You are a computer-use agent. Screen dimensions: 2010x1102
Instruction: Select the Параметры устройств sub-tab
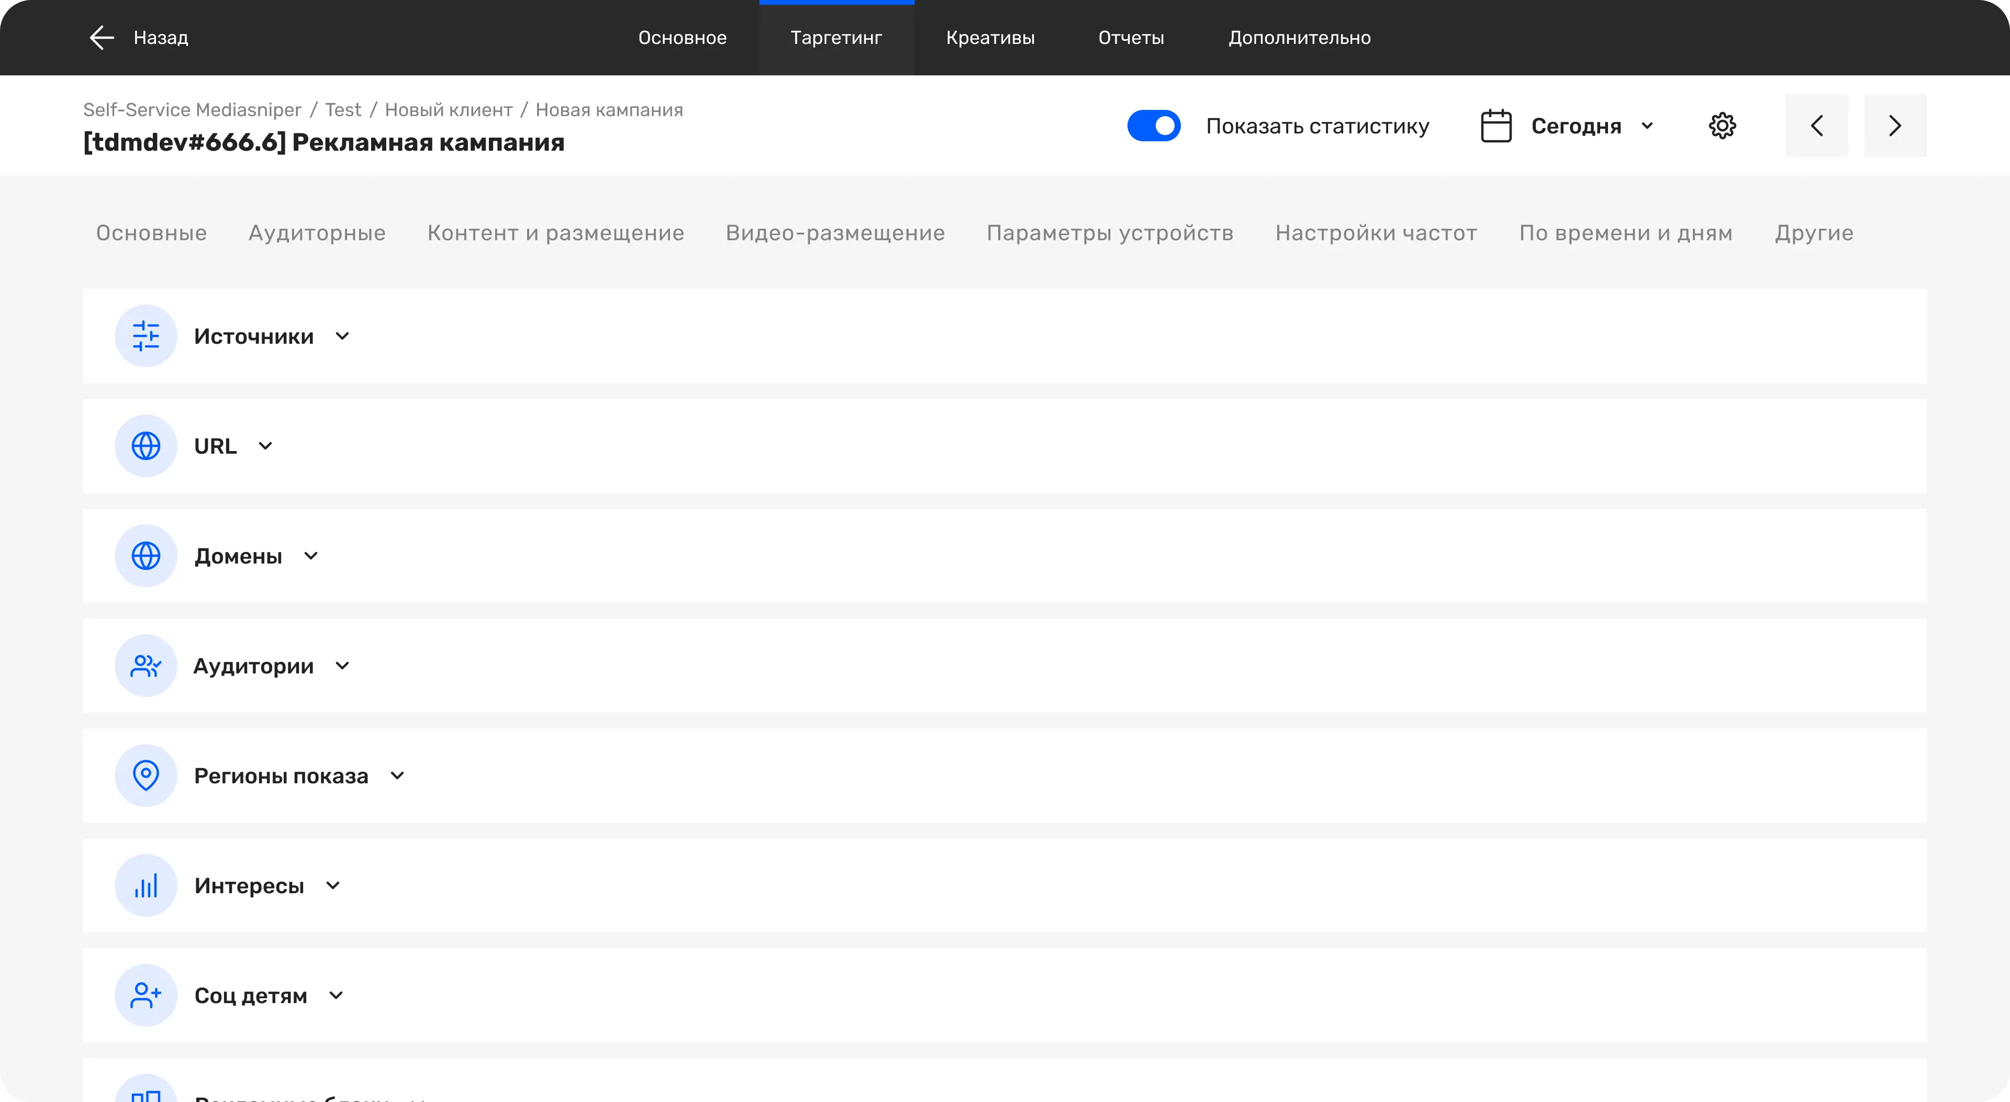tap(1110, 232)
